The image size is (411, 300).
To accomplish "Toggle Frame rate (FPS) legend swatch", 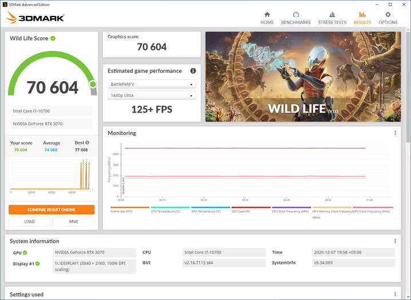I will (x=130, y=207).
